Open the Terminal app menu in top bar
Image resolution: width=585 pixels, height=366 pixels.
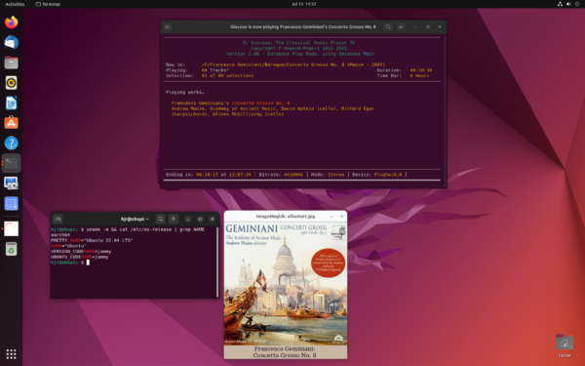point(48,4)
